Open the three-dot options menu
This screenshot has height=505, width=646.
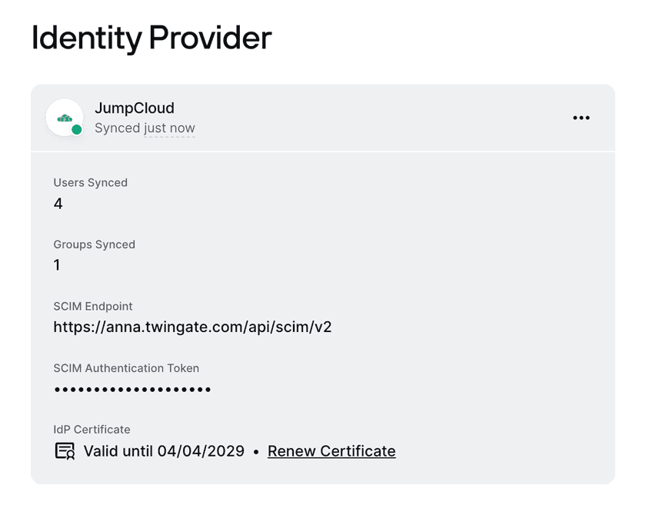581,118
